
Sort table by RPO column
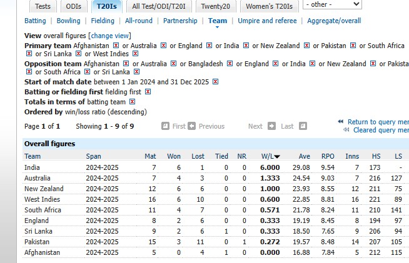328,156
